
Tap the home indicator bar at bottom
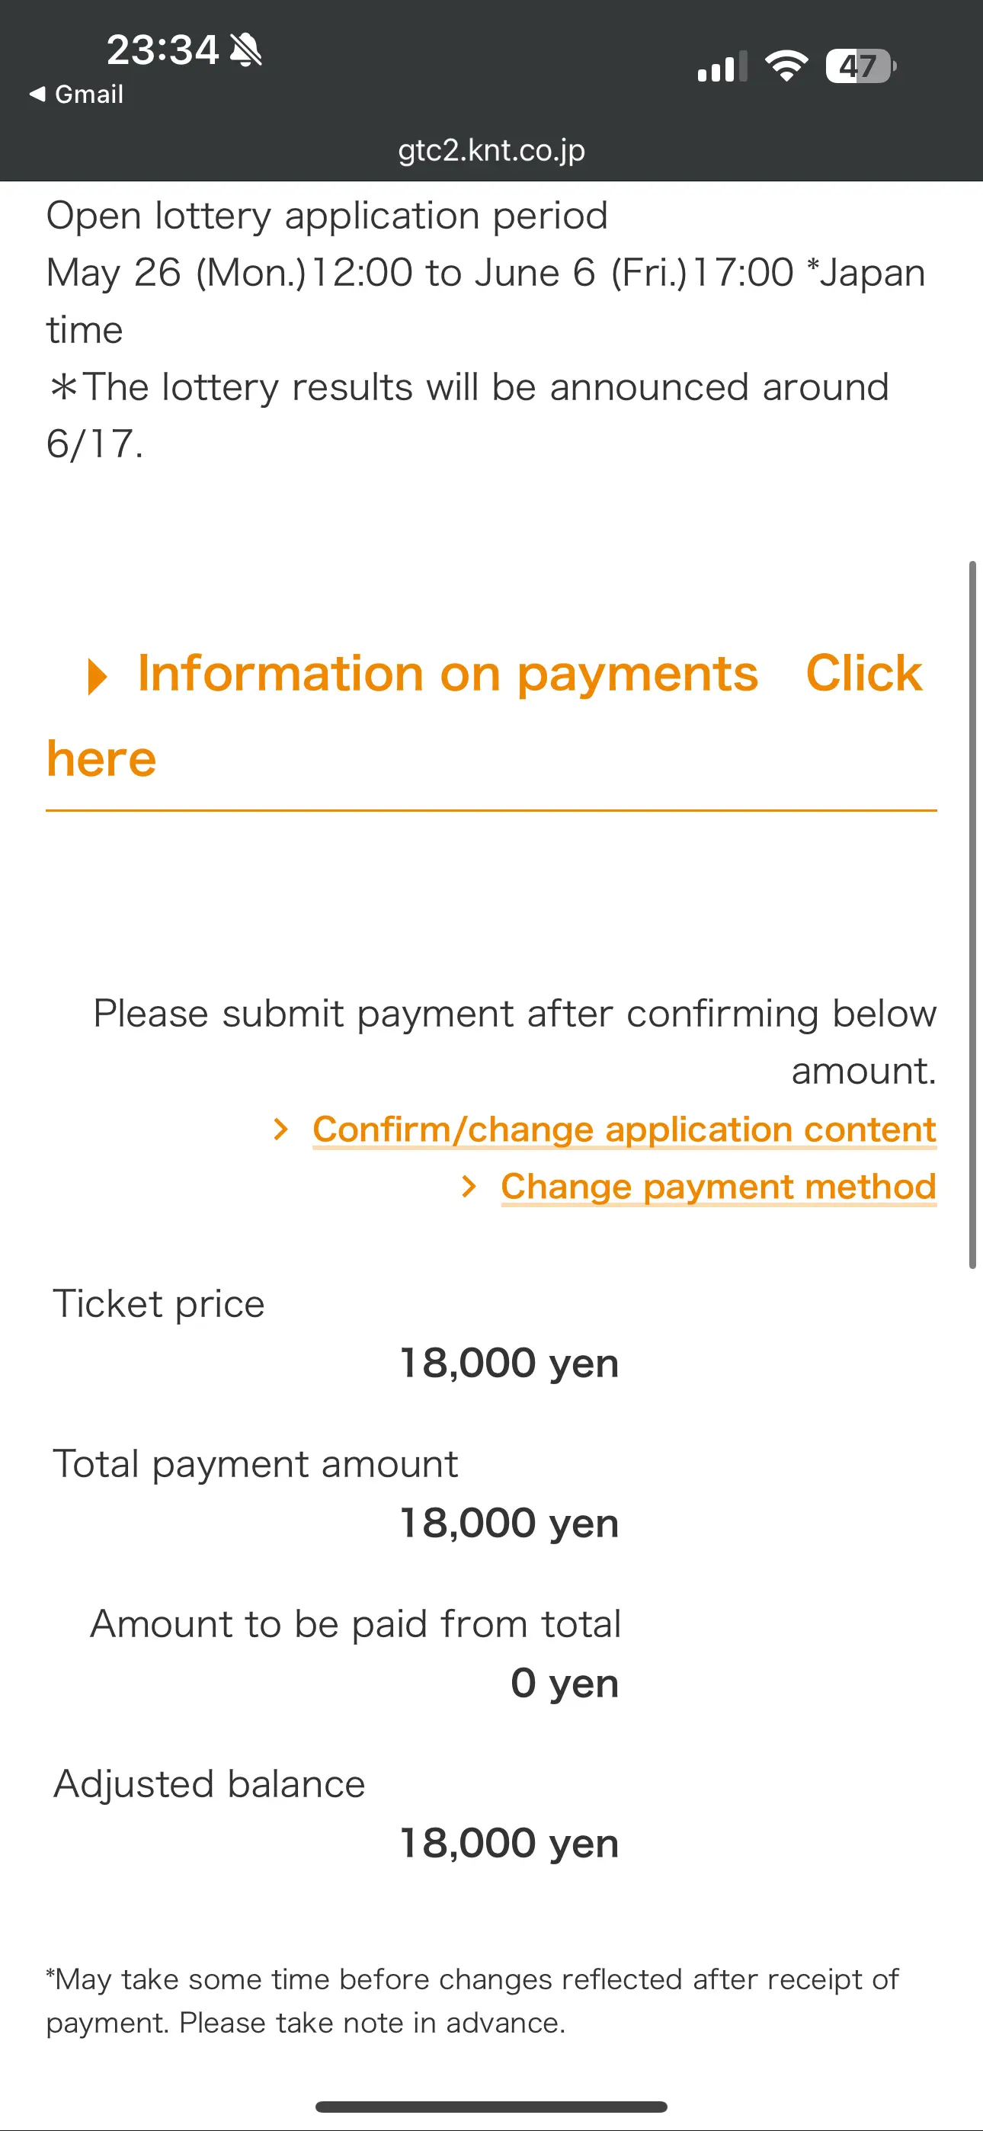click(x=491, y=2106)
